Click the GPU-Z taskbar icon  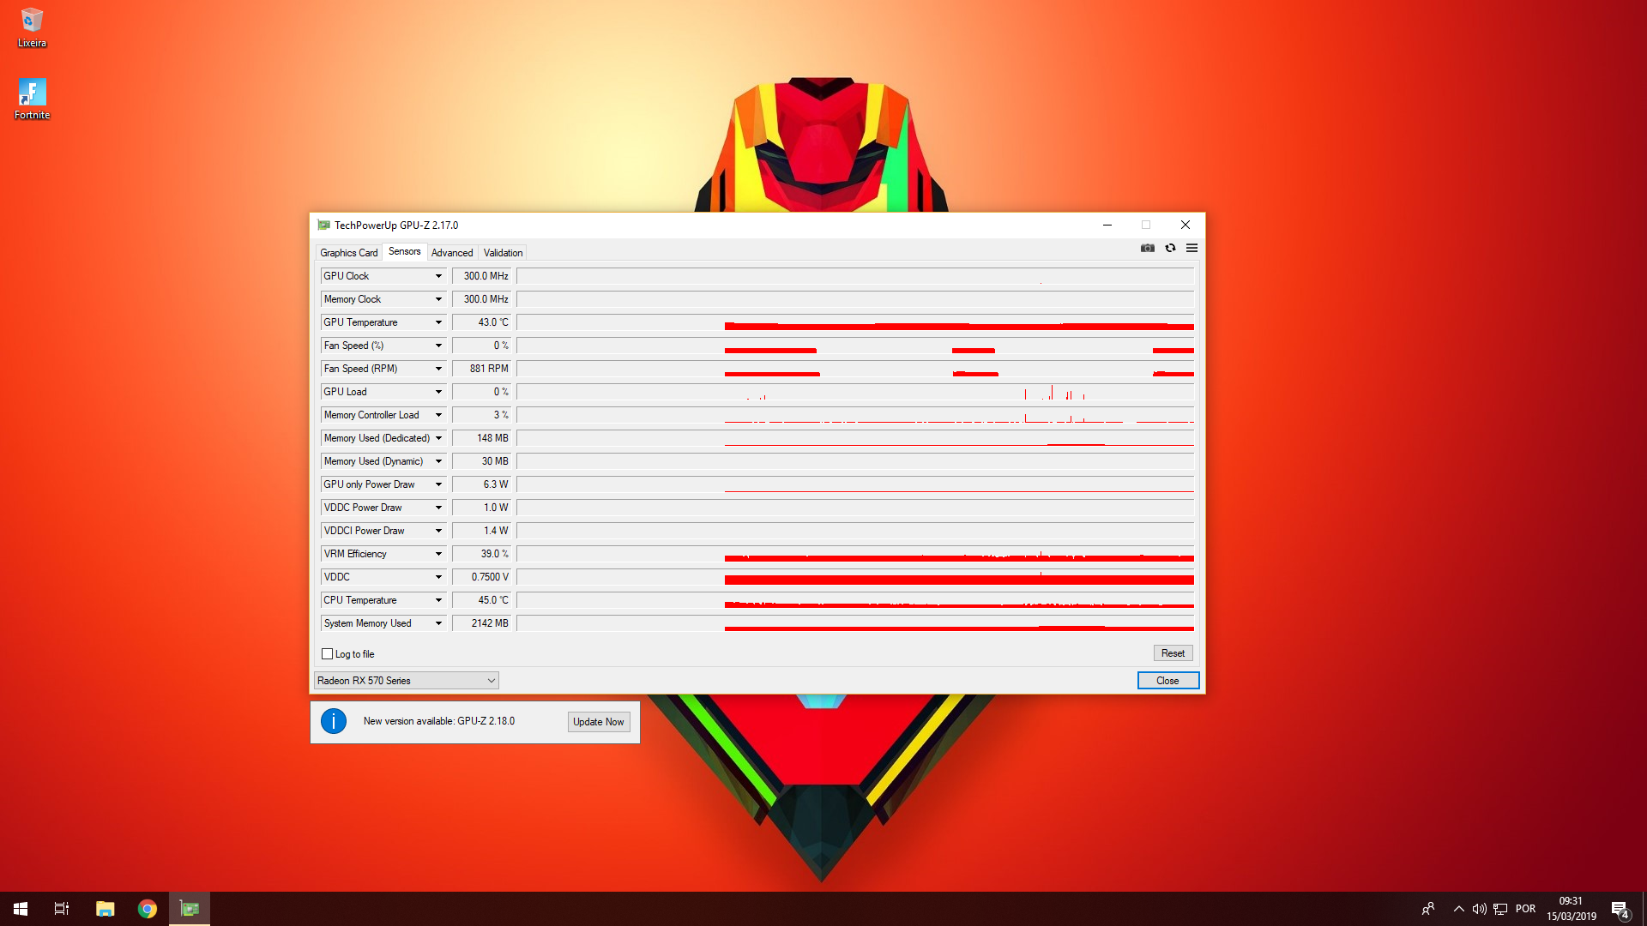(190, 909)
